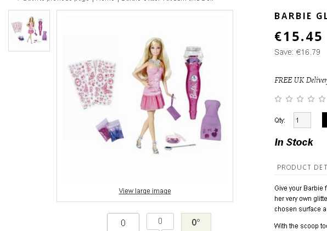The height and width of the screenshot is (231, 327).
Task: Select the small Barbie product thumbnail
Action: 29,31
